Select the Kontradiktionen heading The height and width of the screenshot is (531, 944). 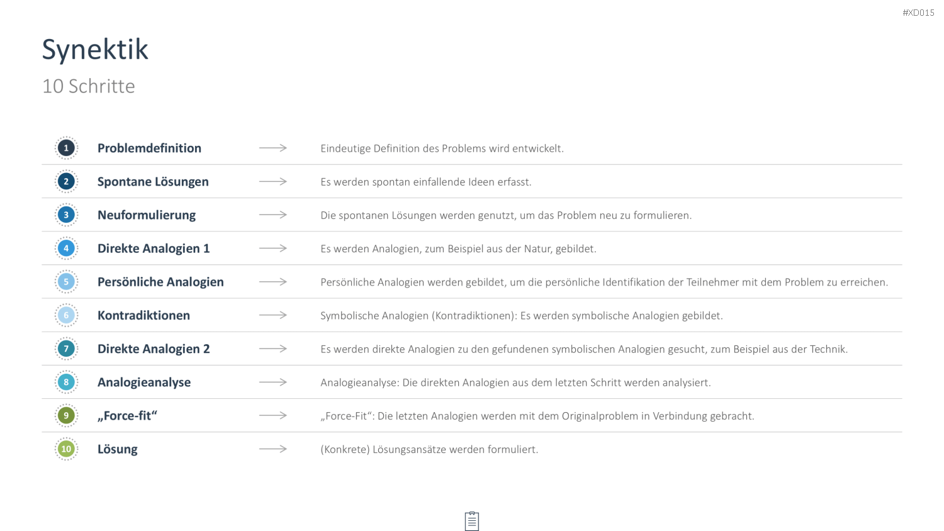pyautogui.click(x=143, y=315)
